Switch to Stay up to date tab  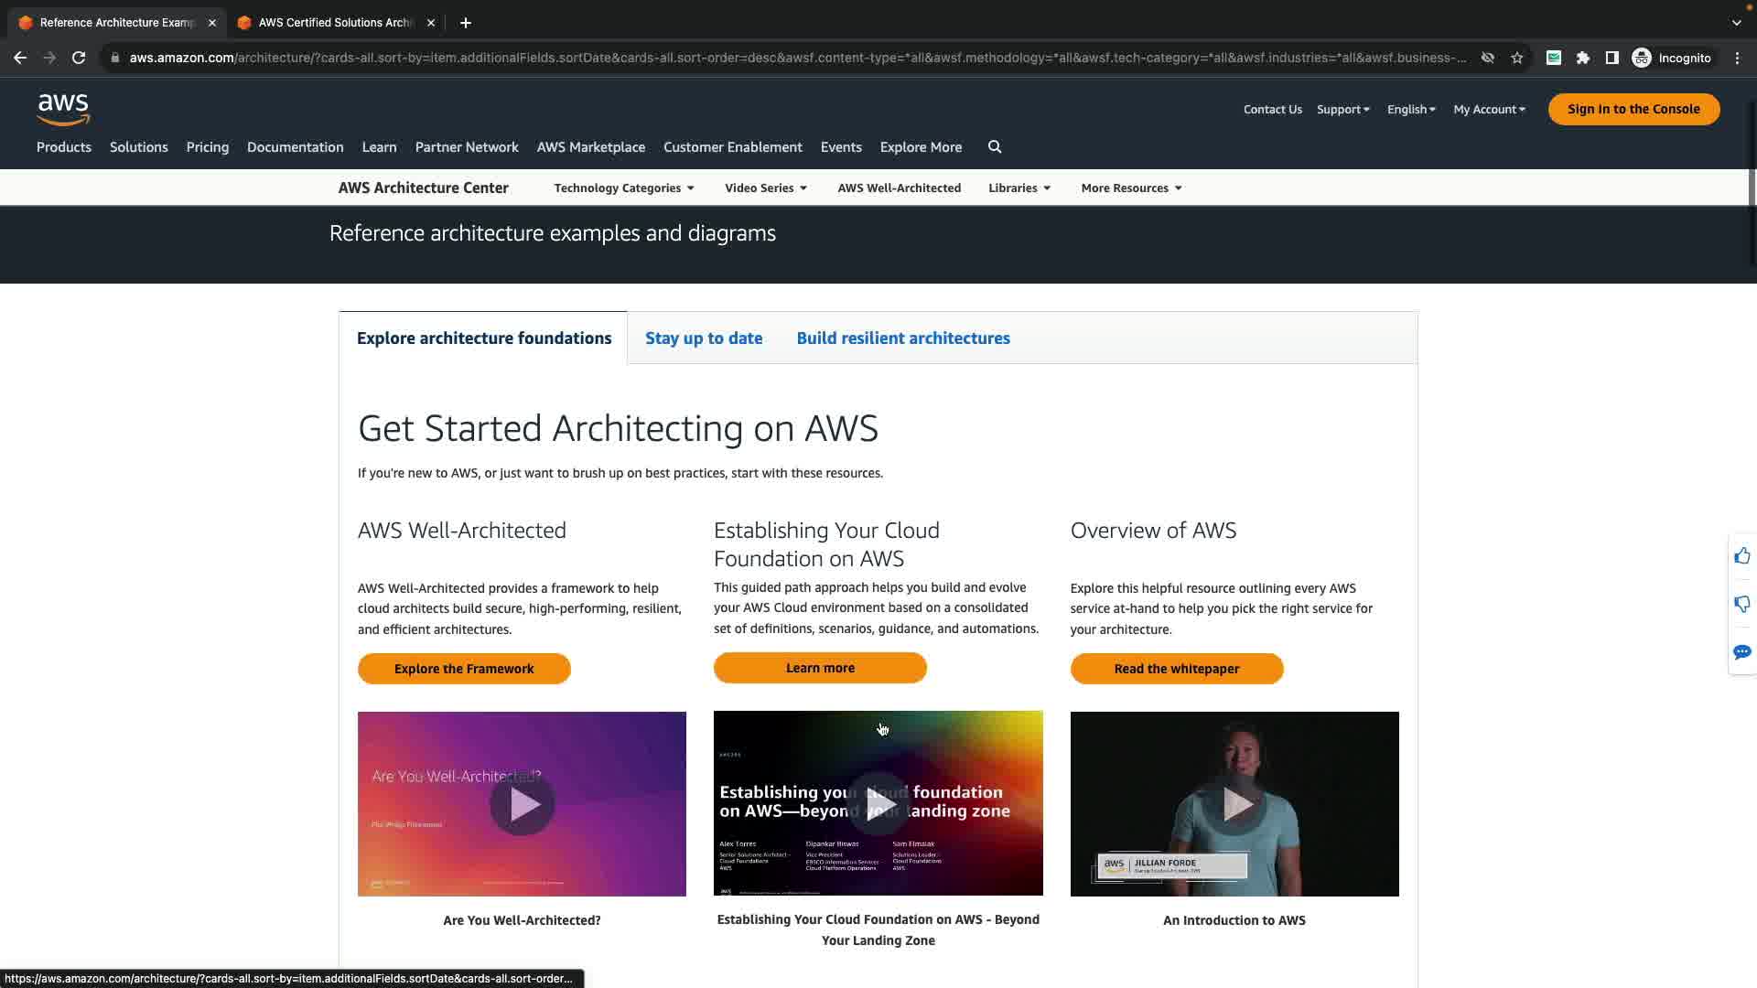point(703,338)
